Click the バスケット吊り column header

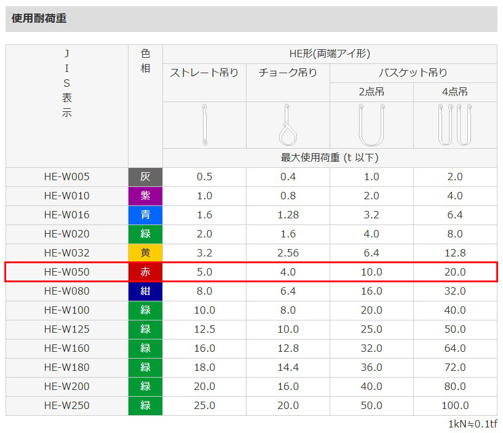click(x=413, y=73)
